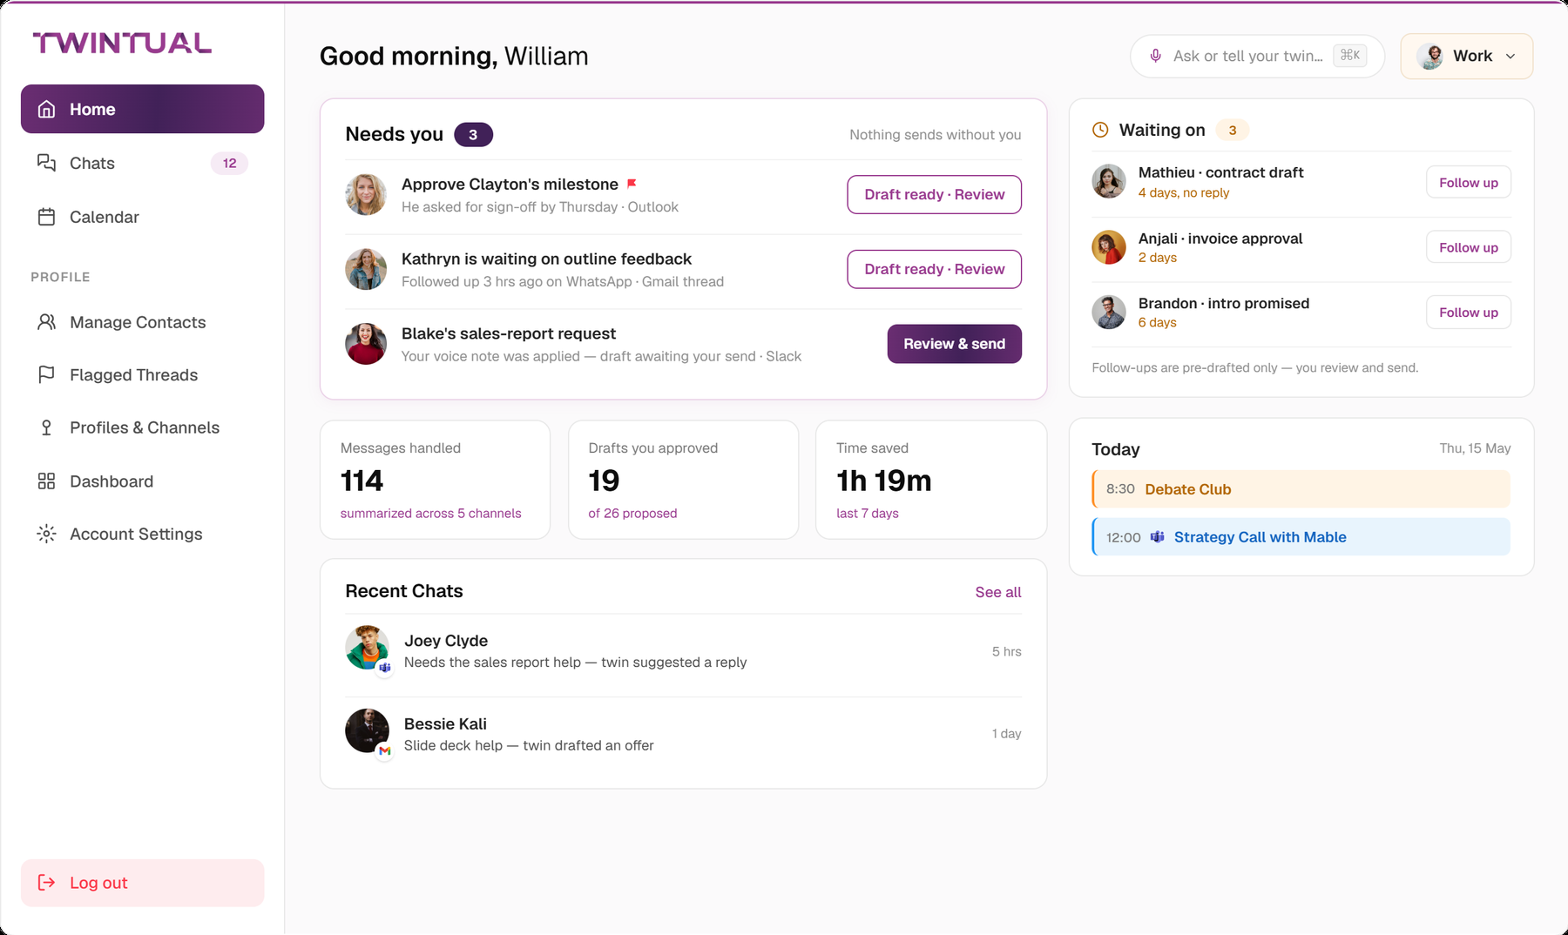Open Manage Contacts

coord(143,322)
